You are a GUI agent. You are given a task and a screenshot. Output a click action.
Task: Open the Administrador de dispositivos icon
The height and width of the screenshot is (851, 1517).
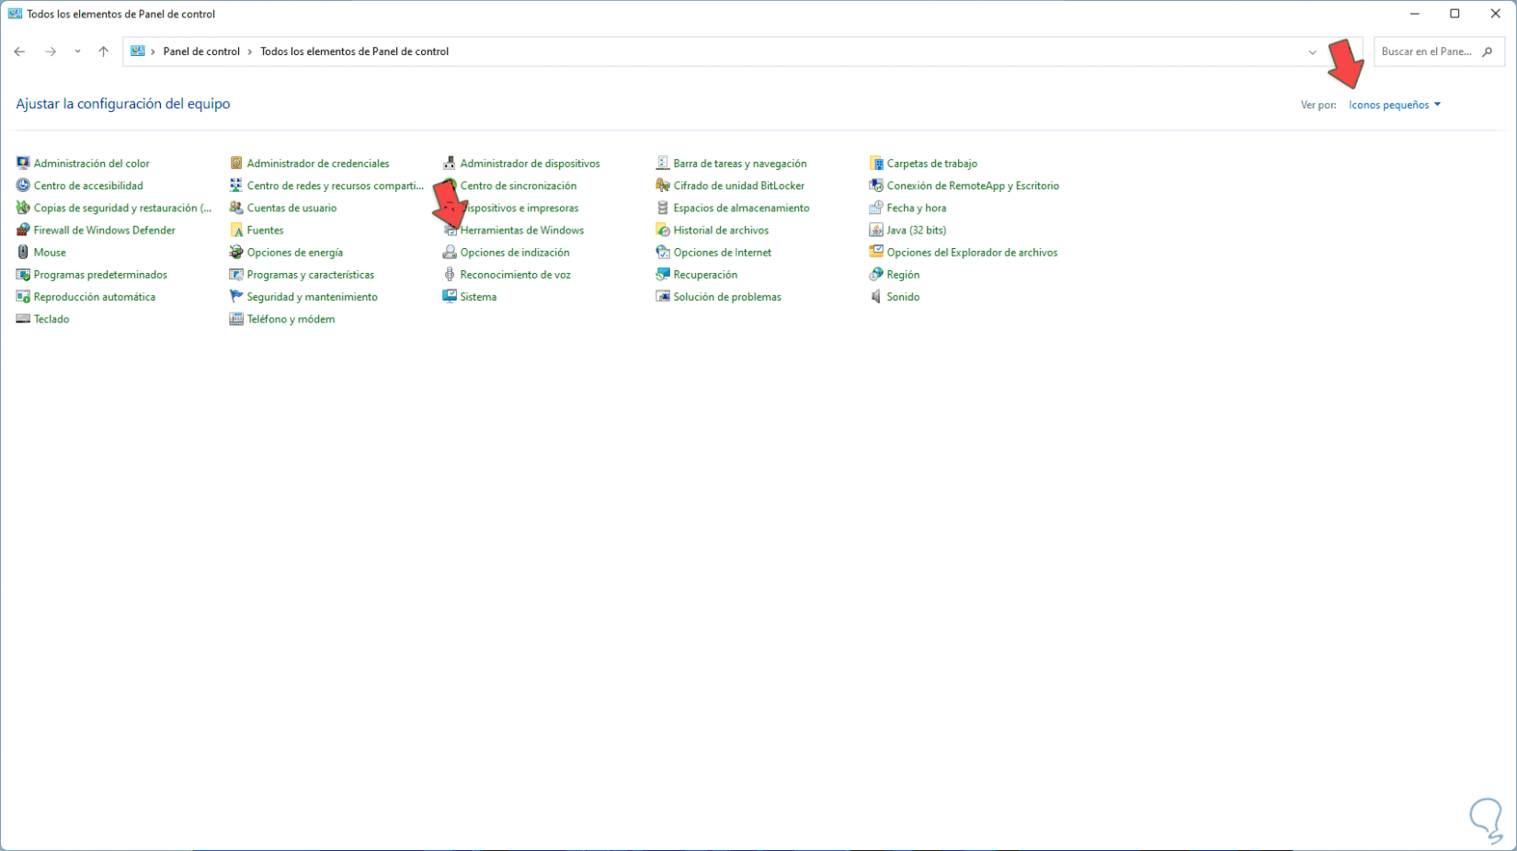(450, 164)
